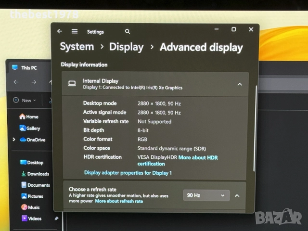Open the Settings hamburger navigation menu

coord(75,31)
